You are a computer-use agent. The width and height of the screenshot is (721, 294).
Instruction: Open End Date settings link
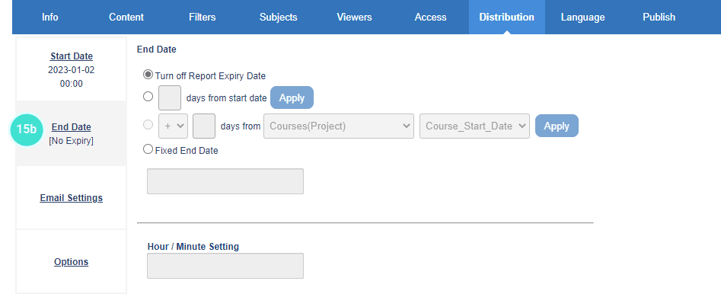(x=72, y=127)
